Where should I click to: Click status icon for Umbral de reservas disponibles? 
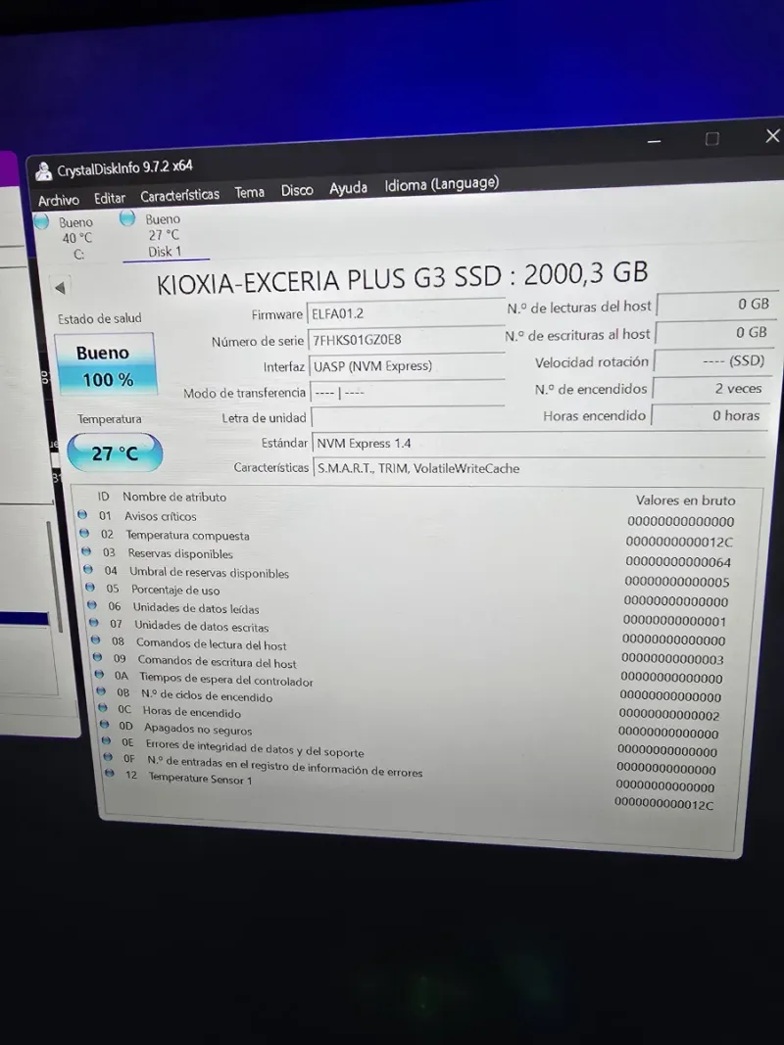click(88, 570)
